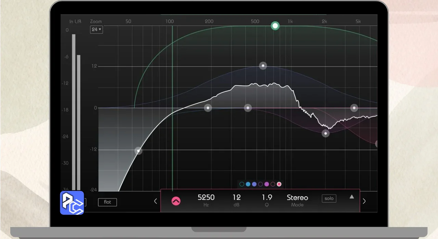The width and height of the screenshot is (438, 239).
Task: Click the right input level meter bar
Action: pos(79,123)
